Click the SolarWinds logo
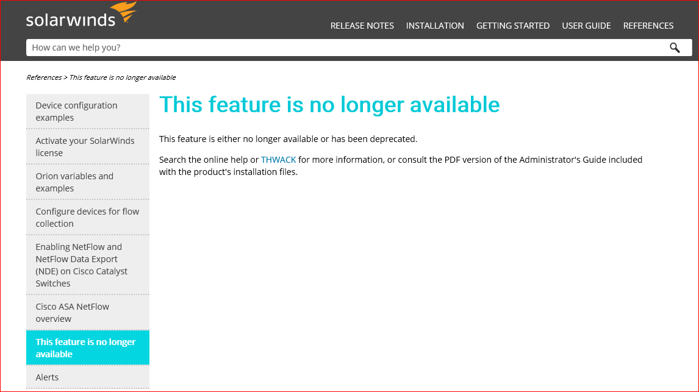The height and width of the screenshot is (392, 699). [81, 15]
